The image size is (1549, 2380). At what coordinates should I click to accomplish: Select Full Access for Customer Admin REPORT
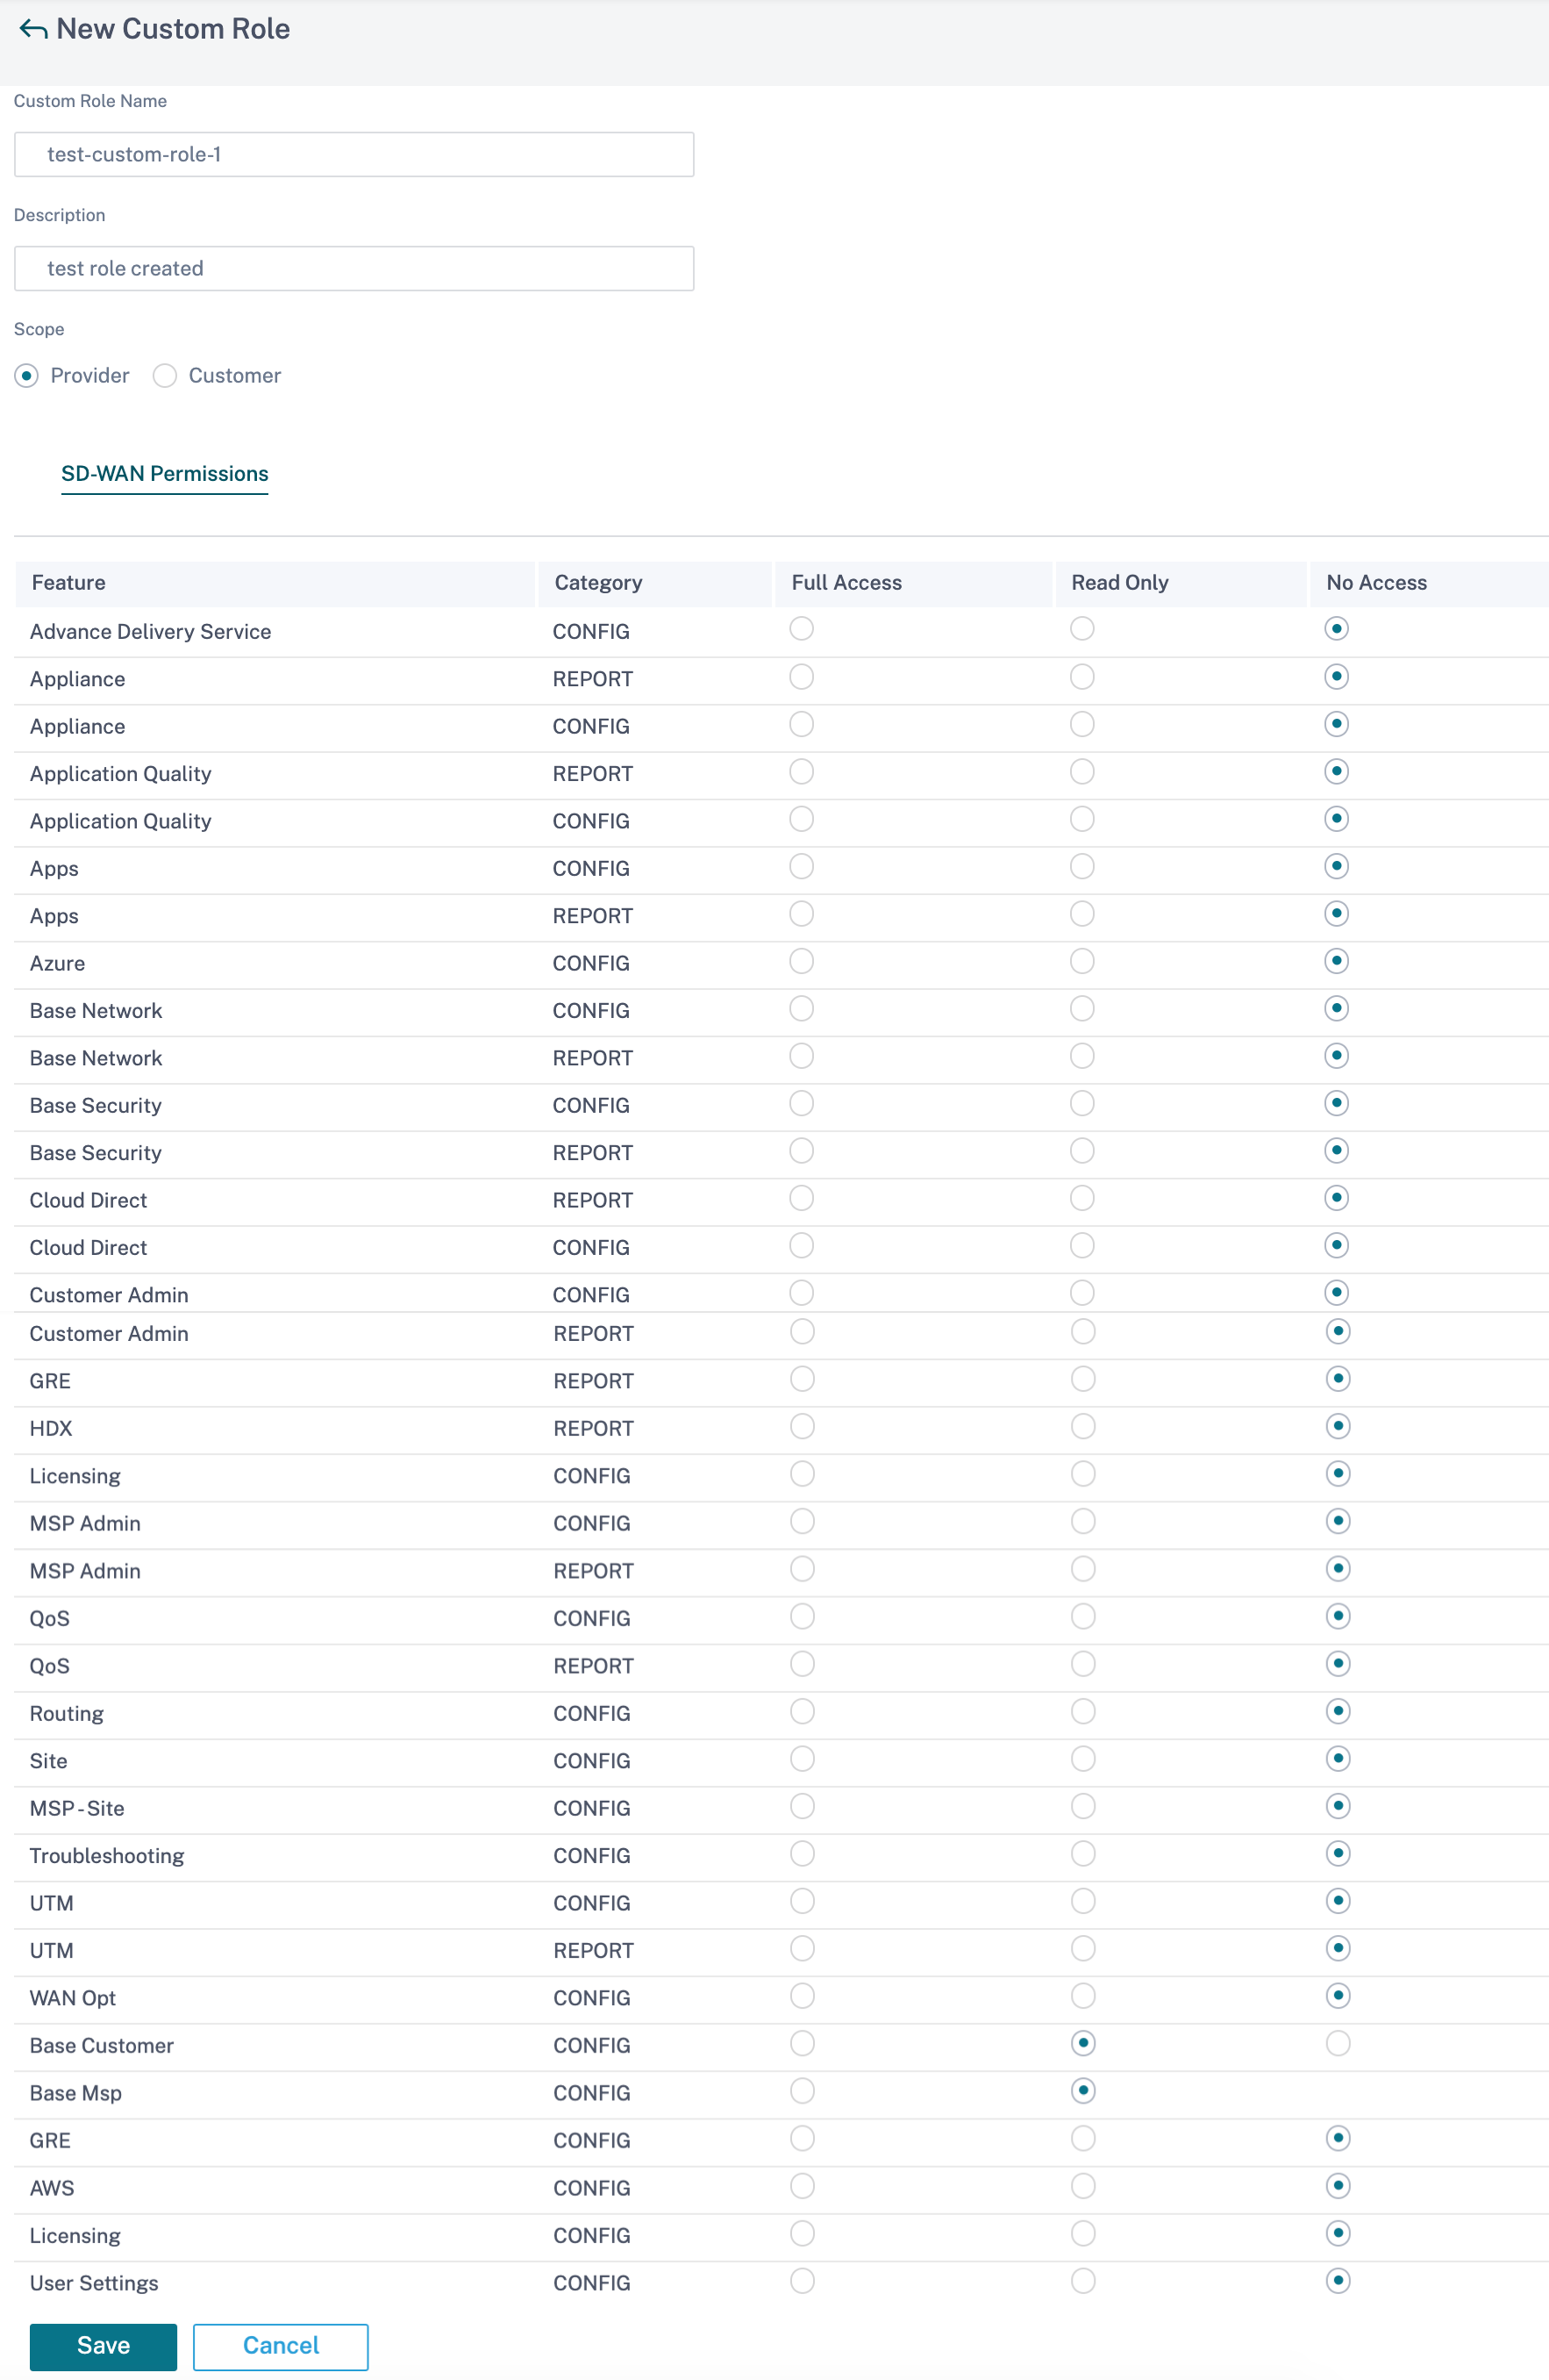803,1332
